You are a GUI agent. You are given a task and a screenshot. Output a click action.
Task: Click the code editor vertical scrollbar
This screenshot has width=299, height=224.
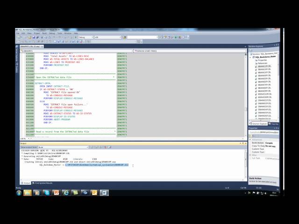click(x=246, y=95)
